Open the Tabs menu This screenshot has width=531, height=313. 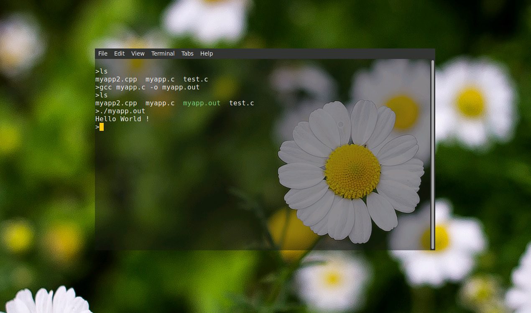point(187,53)
